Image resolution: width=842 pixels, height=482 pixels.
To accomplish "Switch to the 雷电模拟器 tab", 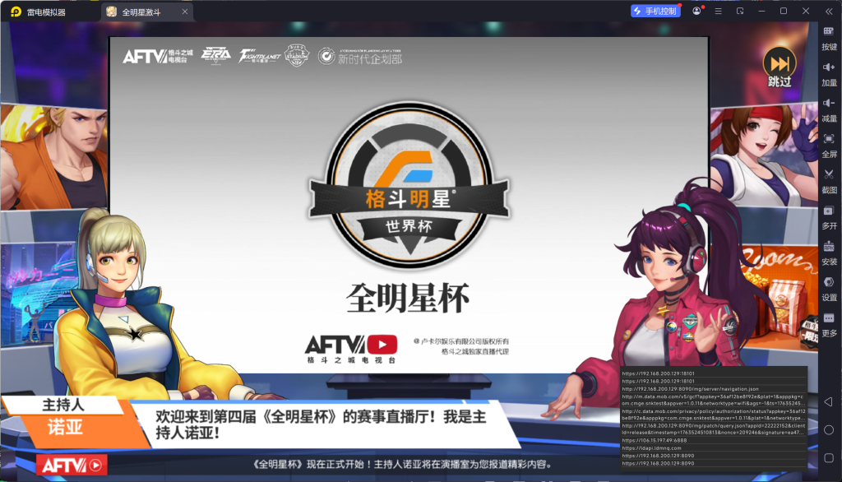I will coord(45,12).
